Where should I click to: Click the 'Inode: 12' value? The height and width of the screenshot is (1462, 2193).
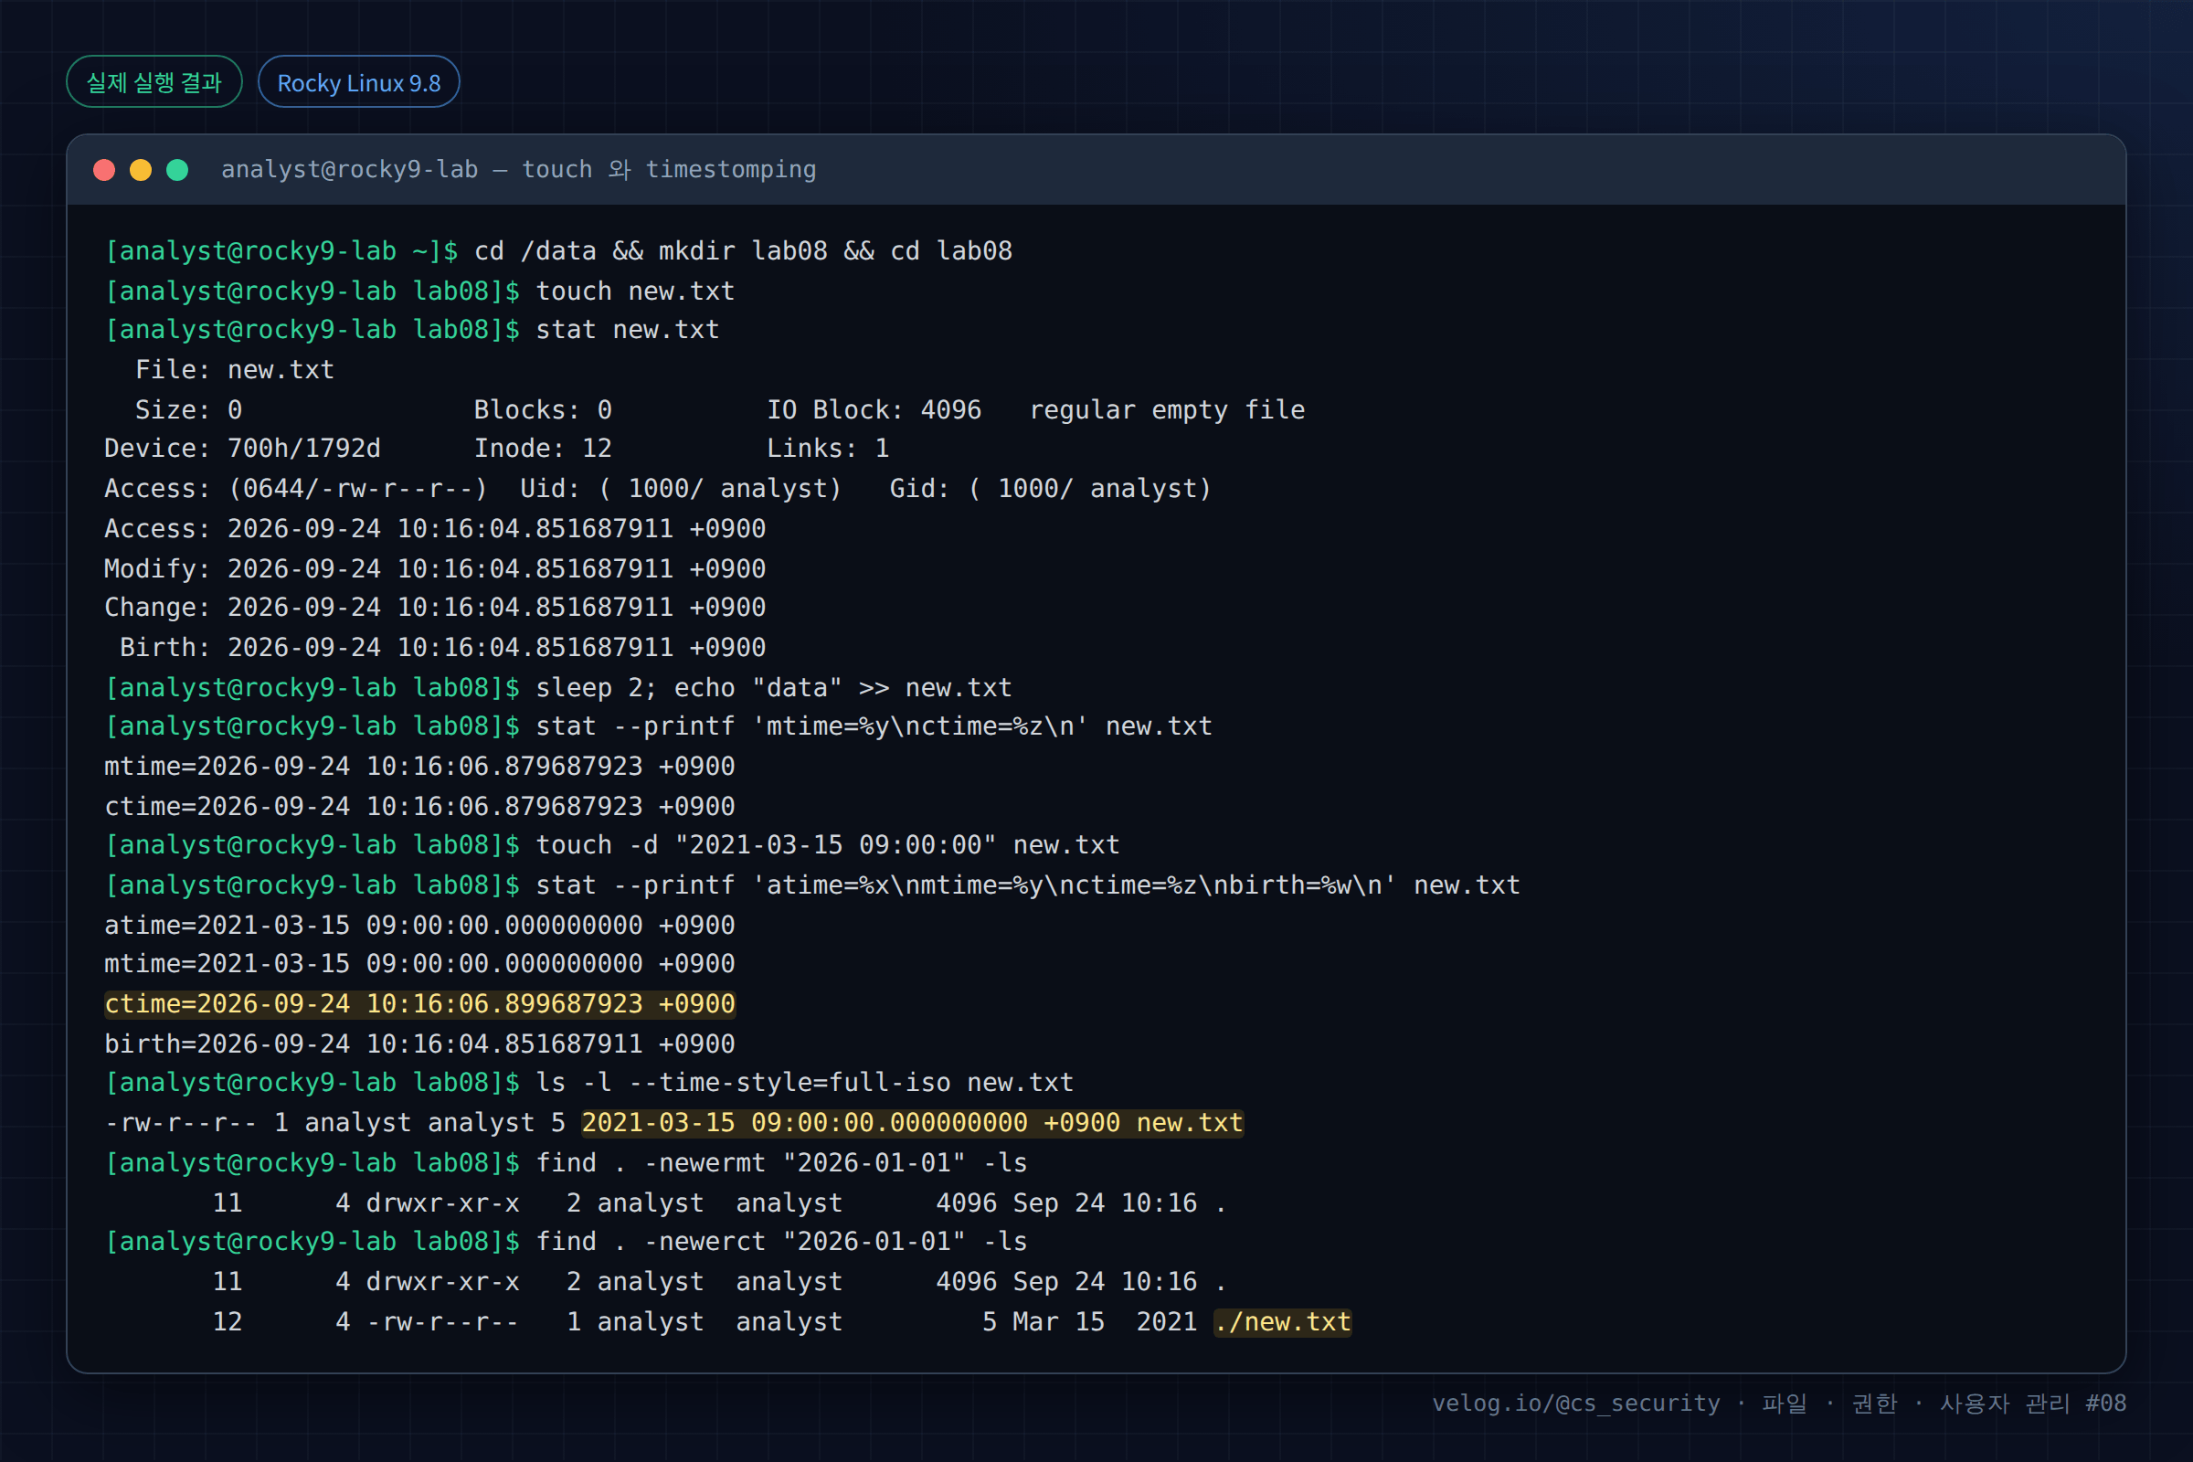pos(544,449)
